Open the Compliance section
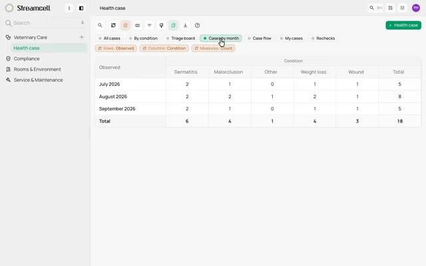426x266 pixels. [27, 59]
